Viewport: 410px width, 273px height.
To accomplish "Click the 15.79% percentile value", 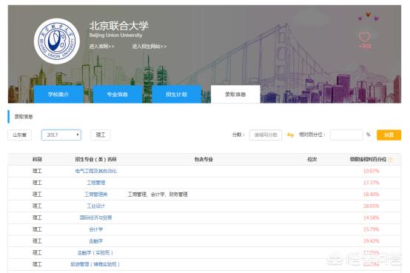I will (371, 229).
